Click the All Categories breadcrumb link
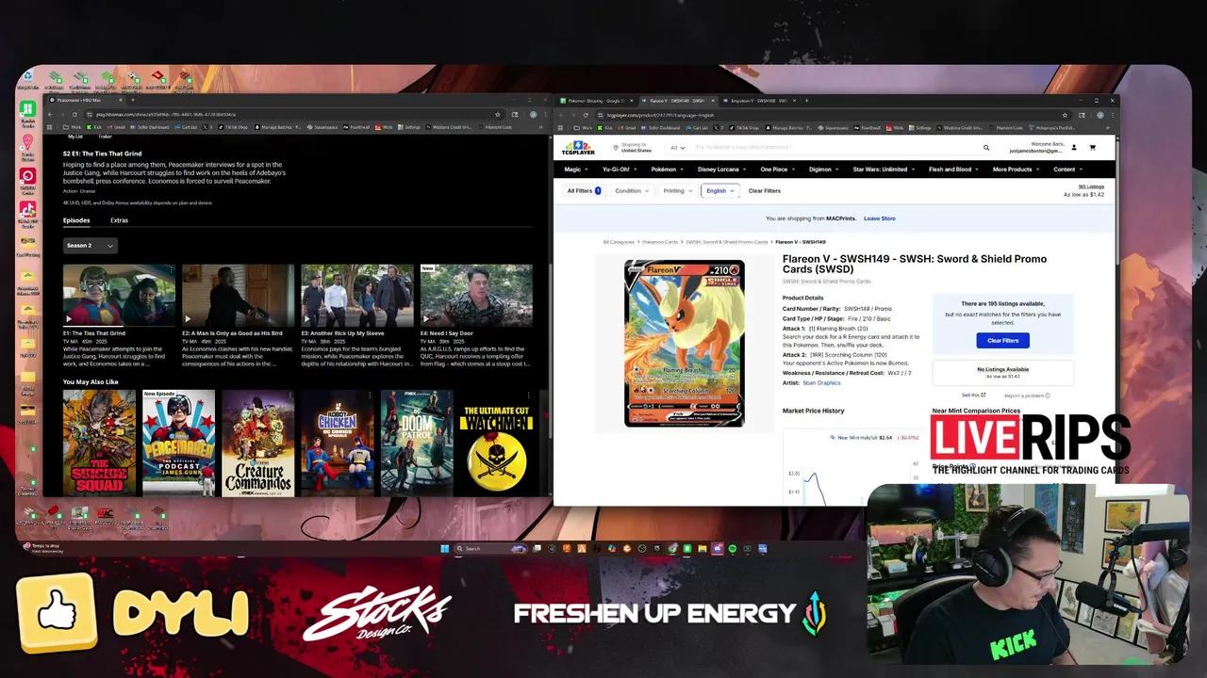 click(619, 242)
